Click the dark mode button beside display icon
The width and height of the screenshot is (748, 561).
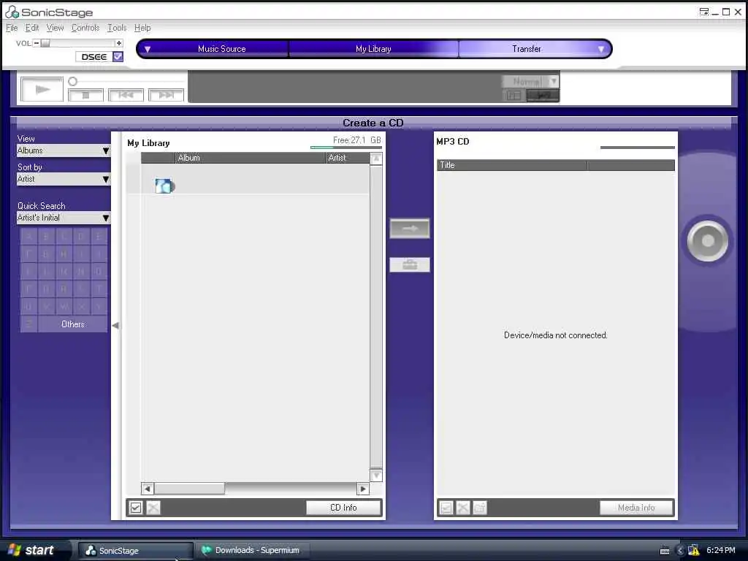(x=543, y=96)
